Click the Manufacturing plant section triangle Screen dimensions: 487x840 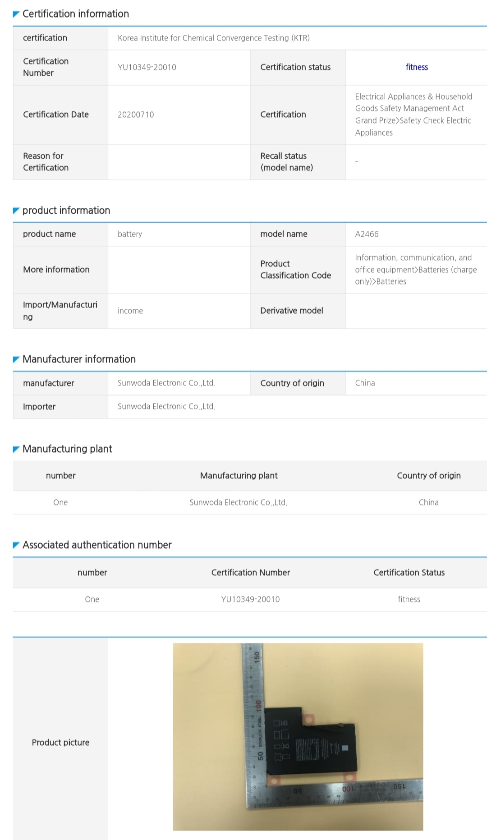(x=16, y=449)
